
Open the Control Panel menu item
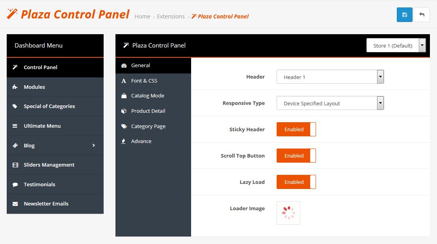(55, 68)
